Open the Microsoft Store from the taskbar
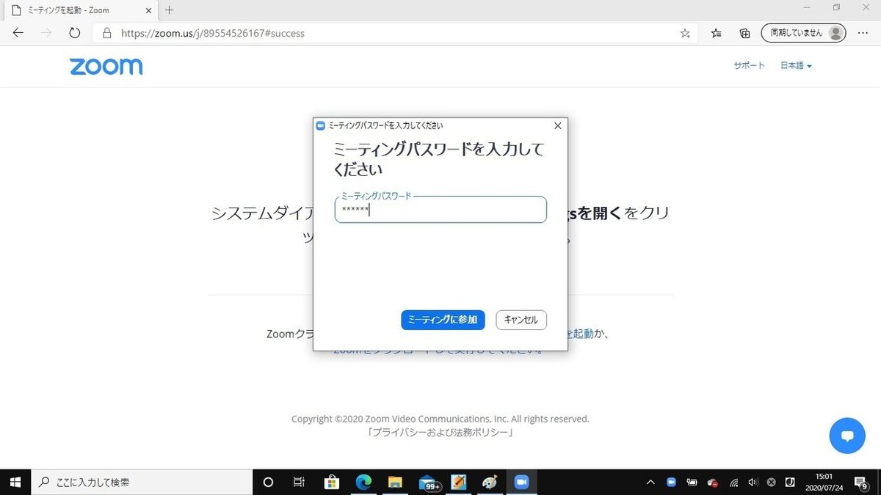Screen dimensions: 881x495 pos(332,482)
